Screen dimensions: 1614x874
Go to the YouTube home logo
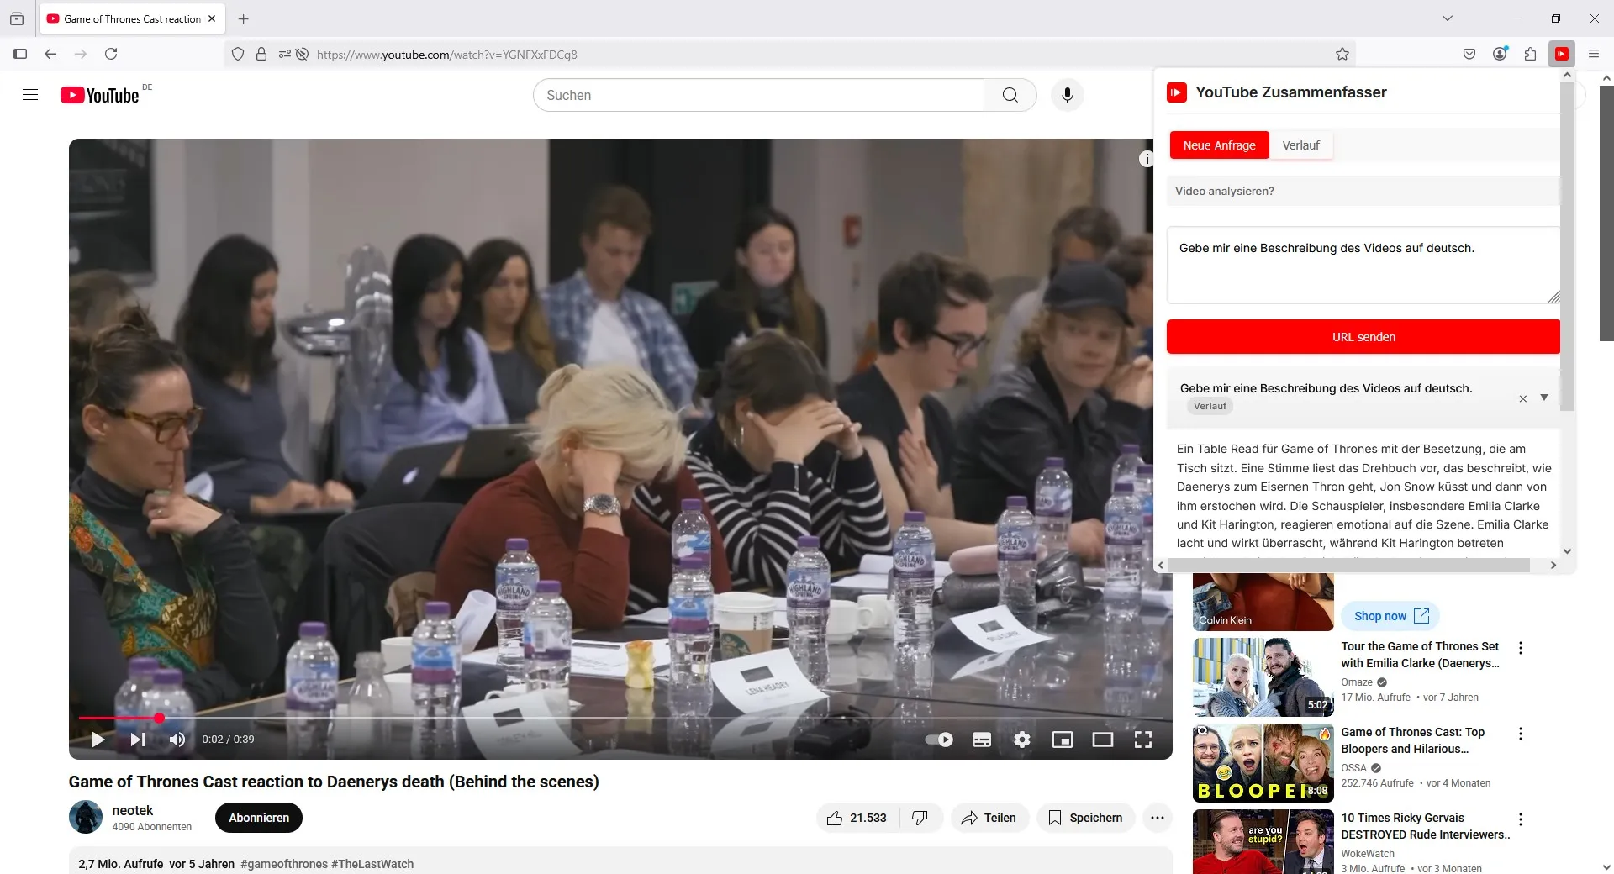point(100,95)
